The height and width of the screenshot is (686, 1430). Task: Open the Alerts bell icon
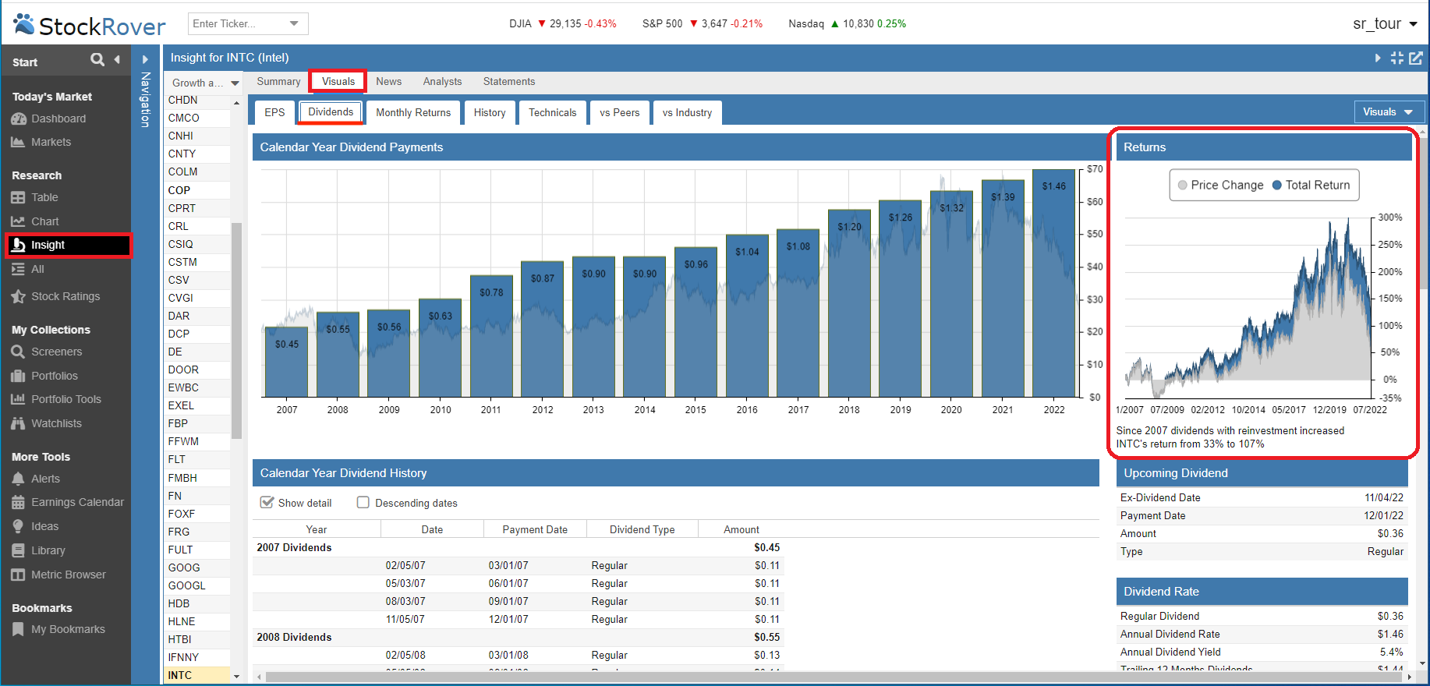point(19,479)
